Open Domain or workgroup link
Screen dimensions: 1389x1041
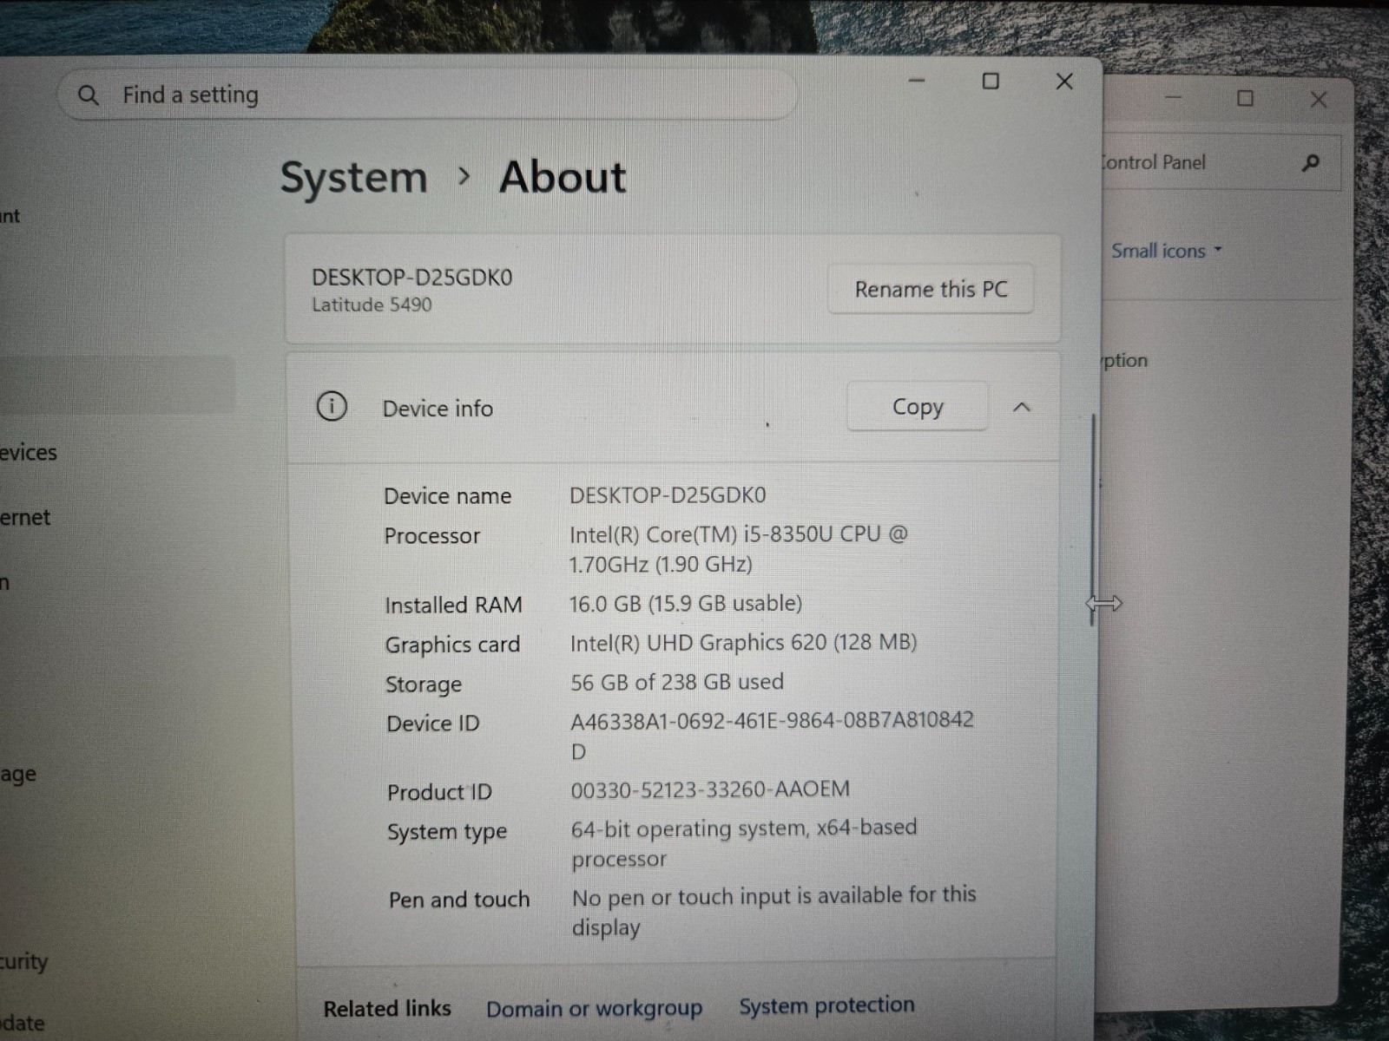pos(594,1008)
